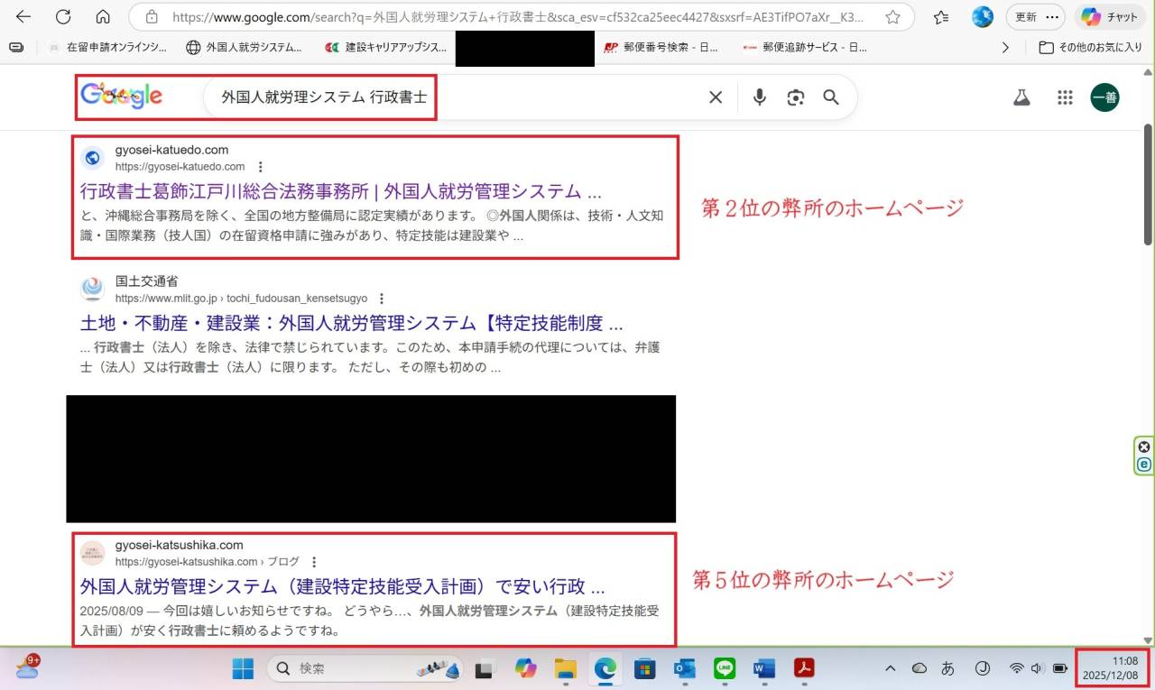Open 建設キャリアアップシス bookmark
The image size is (1155, 690).
(x=386, y=48)
